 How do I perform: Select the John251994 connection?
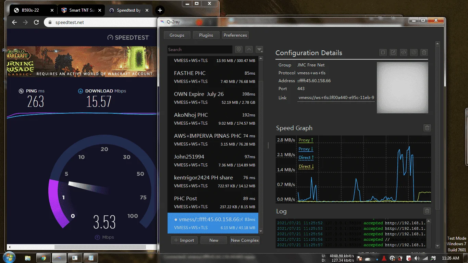pyautogui.click(x=213, y=161)
